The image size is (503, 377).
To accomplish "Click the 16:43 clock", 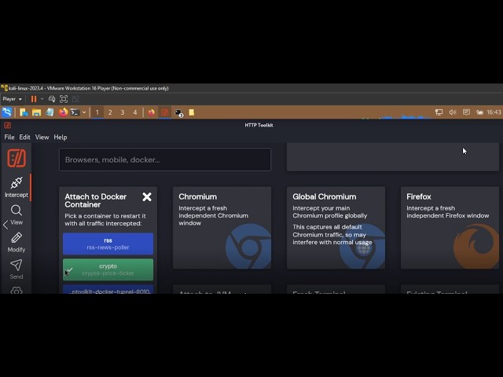I will pos(494,112).
